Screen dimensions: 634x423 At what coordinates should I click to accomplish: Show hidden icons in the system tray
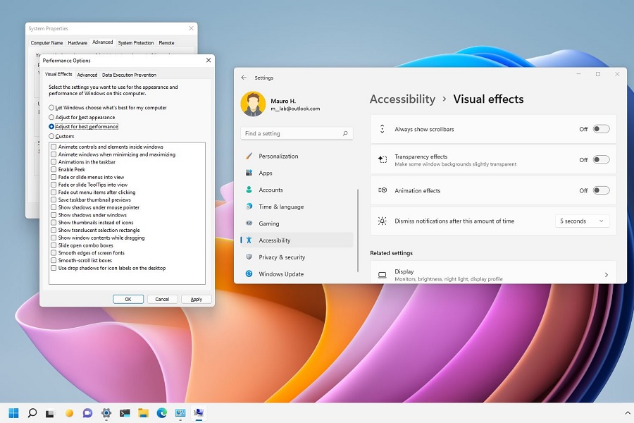[x=628, y=413]
